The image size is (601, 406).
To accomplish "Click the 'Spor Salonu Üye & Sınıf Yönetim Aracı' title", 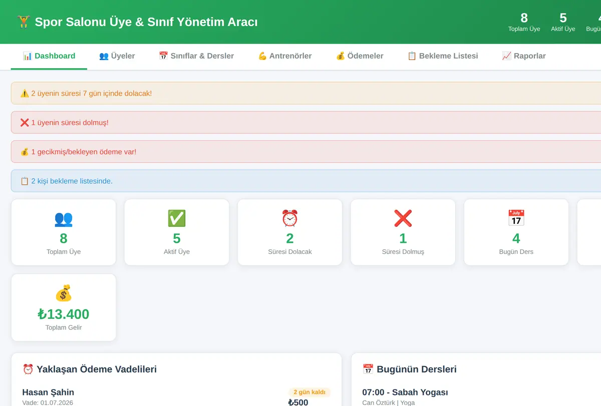I will [x=146, y=22].
